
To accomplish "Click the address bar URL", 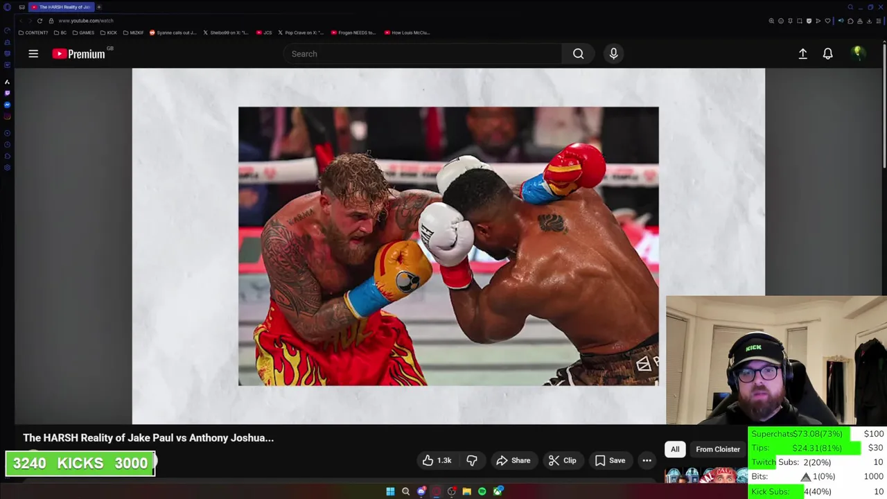I will point(86,21).
